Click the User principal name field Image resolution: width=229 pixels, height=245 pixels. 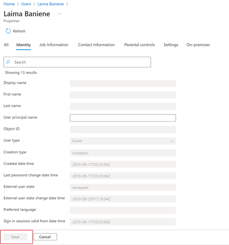pyautogui.click(x=123, y=118)
